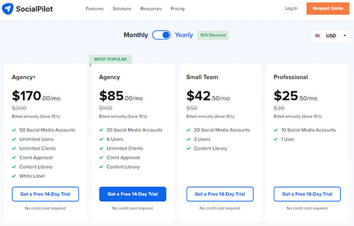Expand the Features menu

(94, 9)
